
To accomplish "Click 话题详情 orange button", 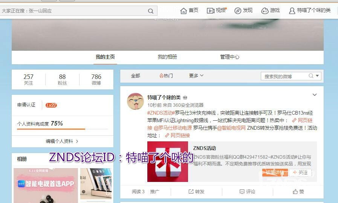I will [x=275, y=173].
